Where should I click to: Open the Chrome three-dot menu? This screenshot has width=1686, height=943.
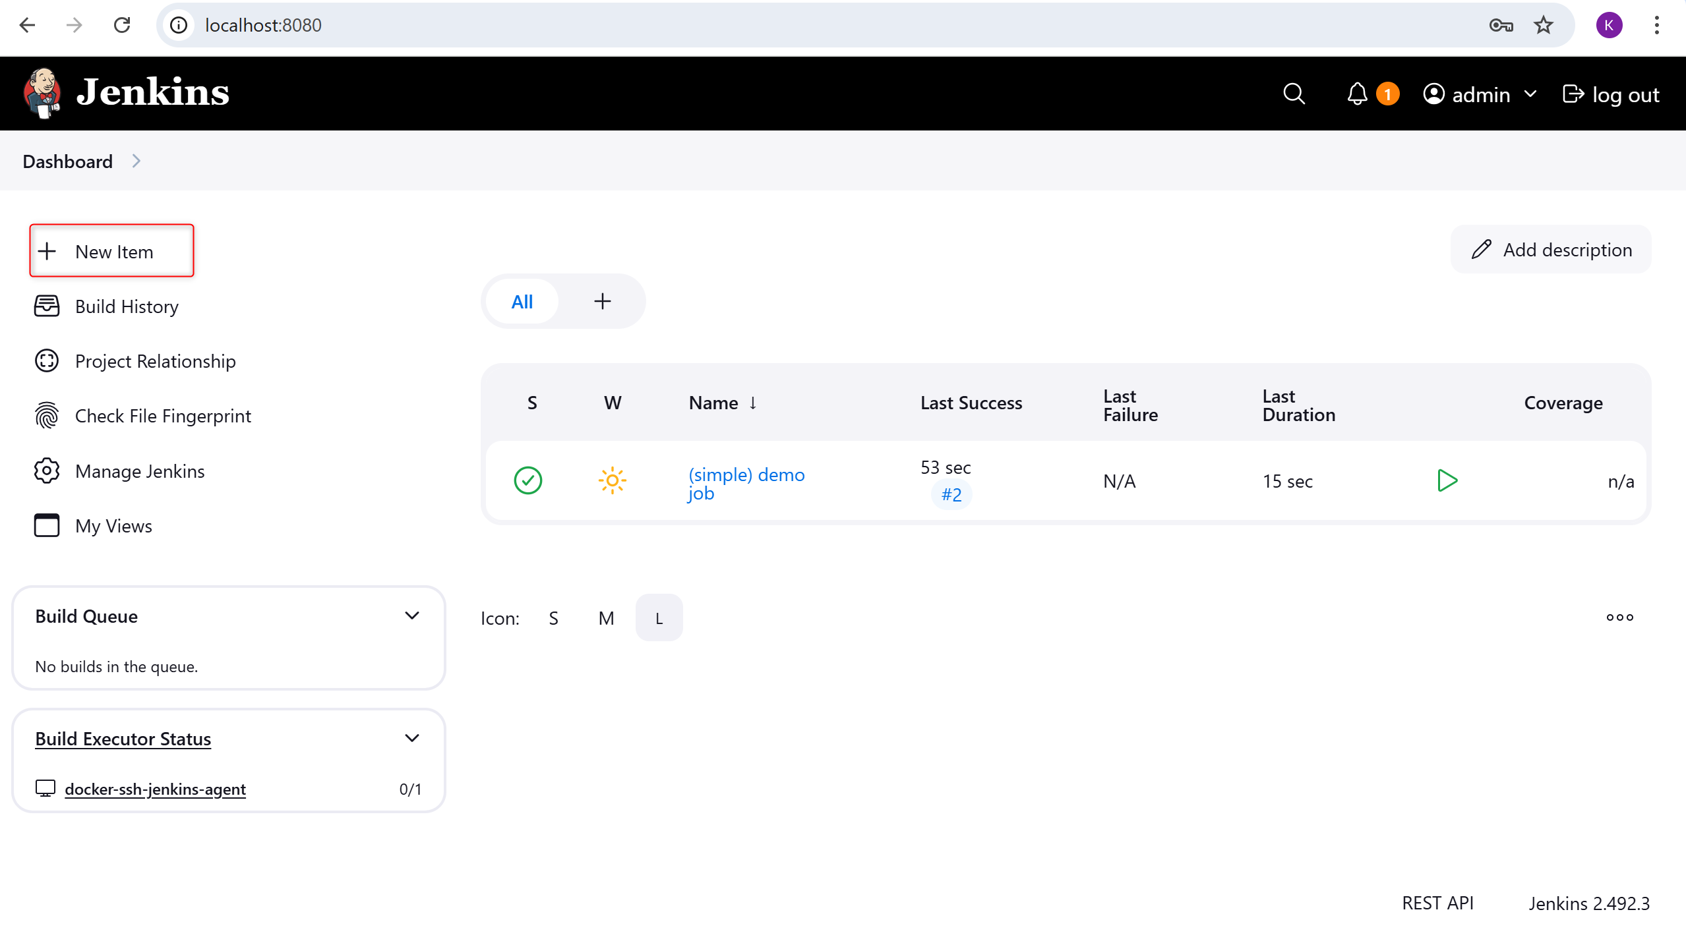pyautogui.click(x=1656, y=25)
